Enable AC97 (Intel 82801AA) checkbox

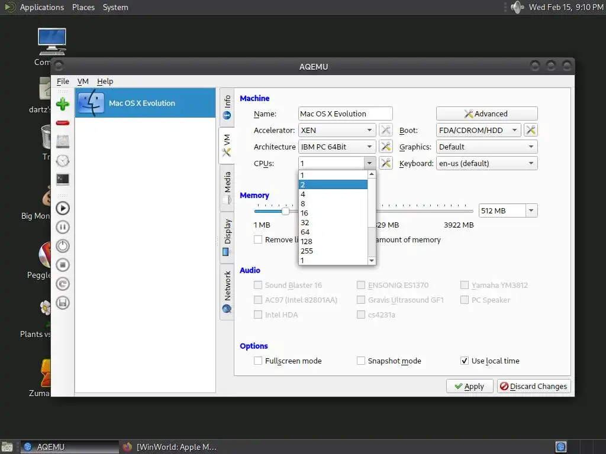[x=258, y=300]
